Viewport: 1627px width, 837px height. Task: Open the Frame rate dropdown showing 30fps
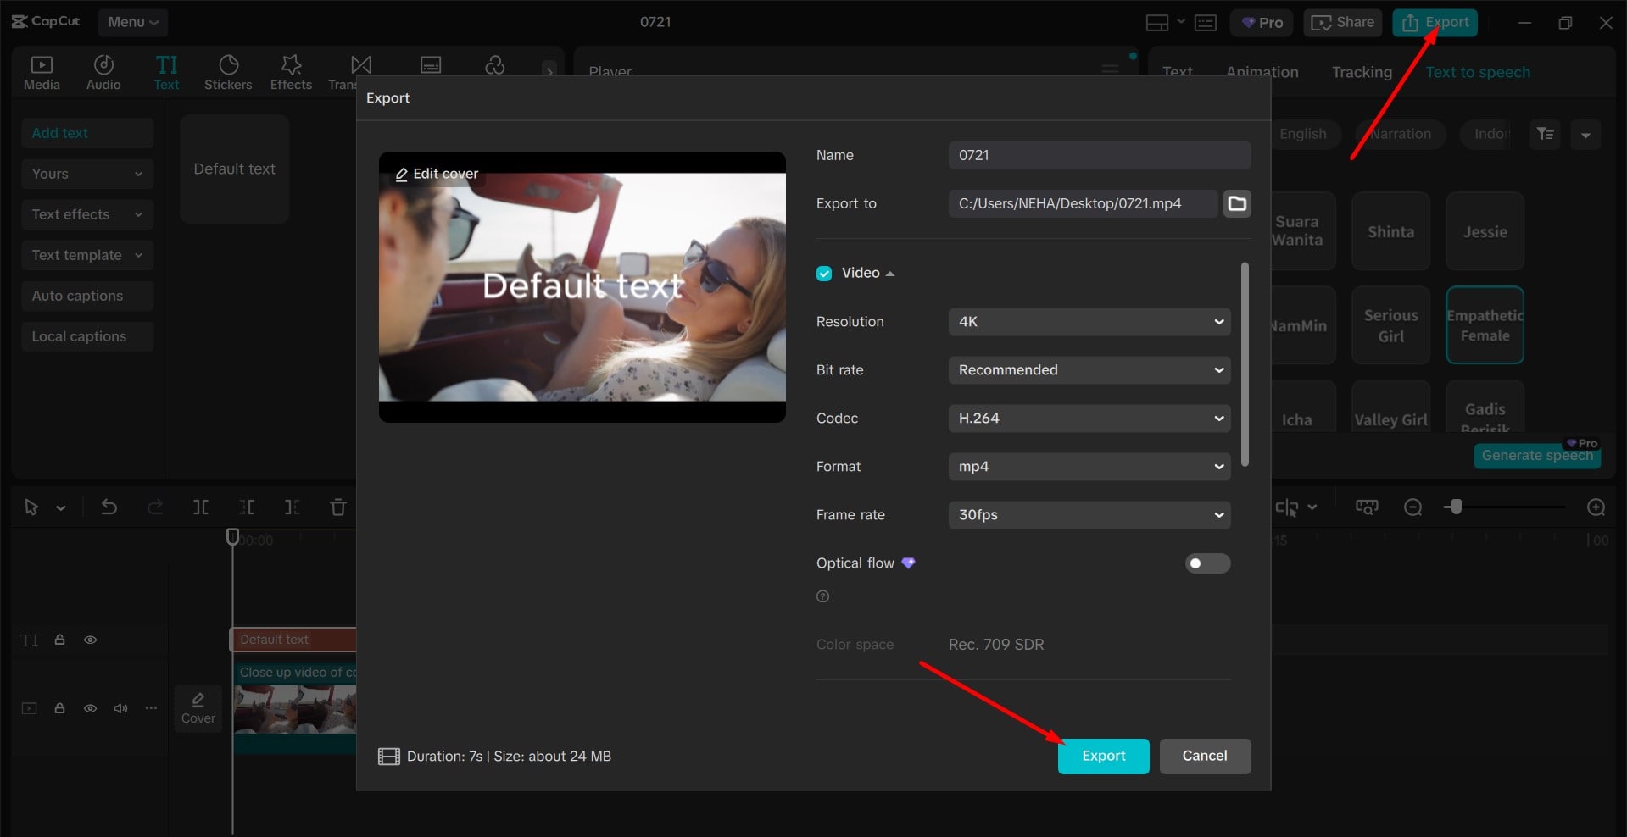click(x=1089, y=515)
